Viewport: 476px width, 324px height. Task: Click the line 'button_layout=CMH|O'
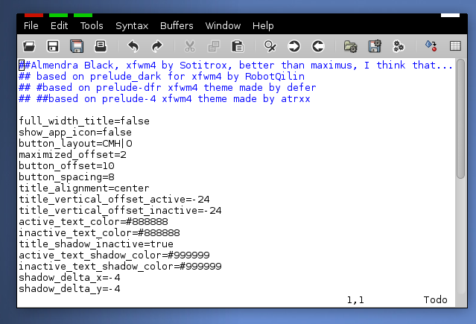(x=75, y=143)
